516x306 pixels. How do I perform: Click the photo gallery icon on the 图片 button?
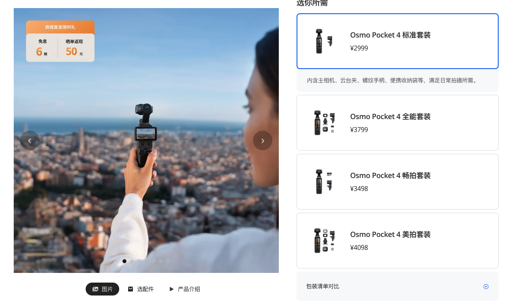pos(95,289)
